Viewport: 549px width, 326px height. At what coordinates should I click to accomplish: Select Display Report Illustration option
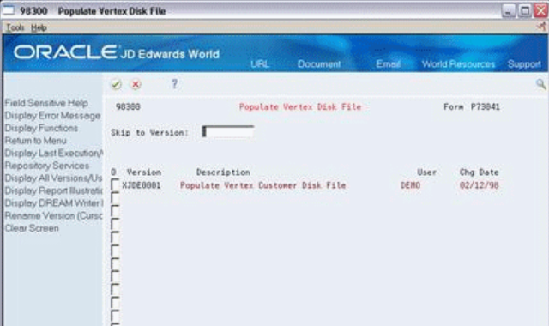pos(53,190)
